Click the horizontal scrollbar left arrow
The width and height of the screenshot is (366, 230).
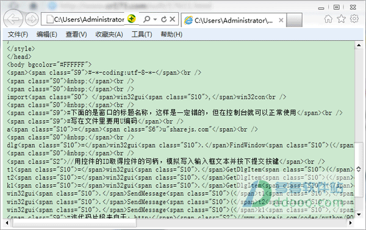[7, 223]
